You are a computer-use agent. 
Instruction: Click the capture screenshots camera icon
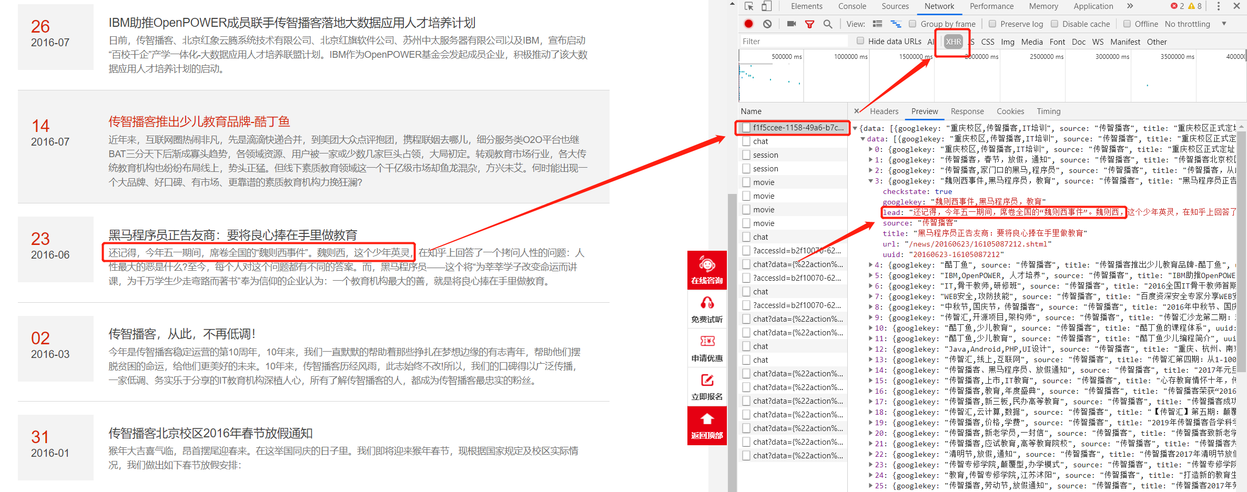[791, 24]
